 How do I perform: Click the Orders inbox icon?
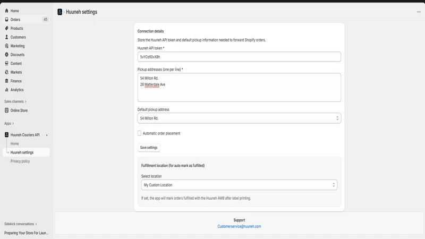(6, 20)
